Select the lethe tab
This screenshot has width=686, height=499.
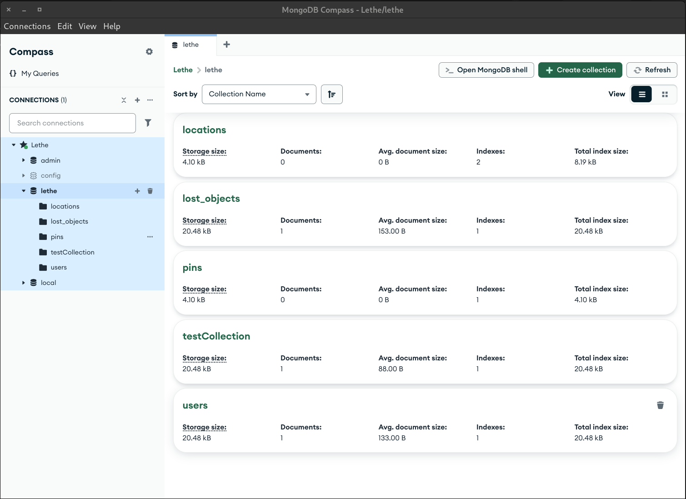tap(190, 45)
